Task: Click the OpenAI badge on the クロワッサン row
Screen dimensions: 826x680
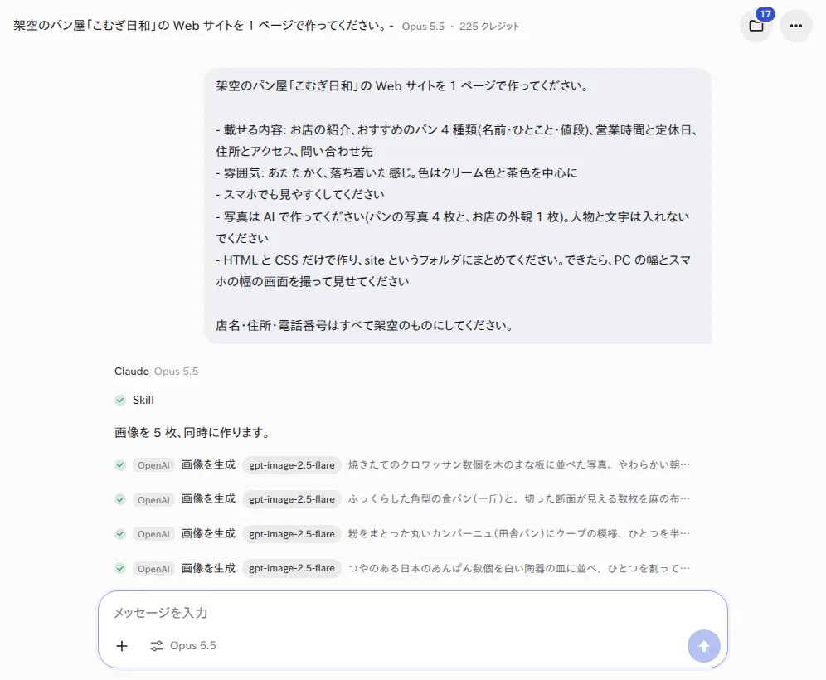Action: tap(153, 465)
